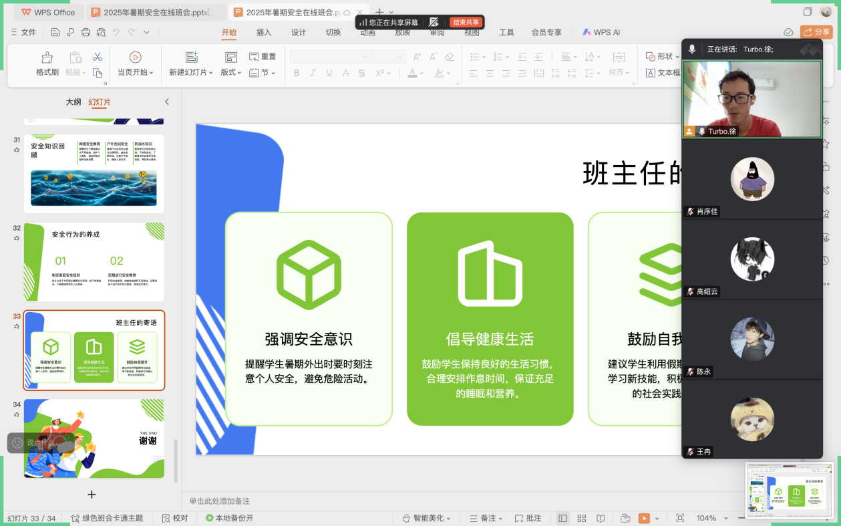The height and width of the screenshot is (526, 841).
Task: Select slide 34 谢谢 thumbnail
Action: (94, 438)
